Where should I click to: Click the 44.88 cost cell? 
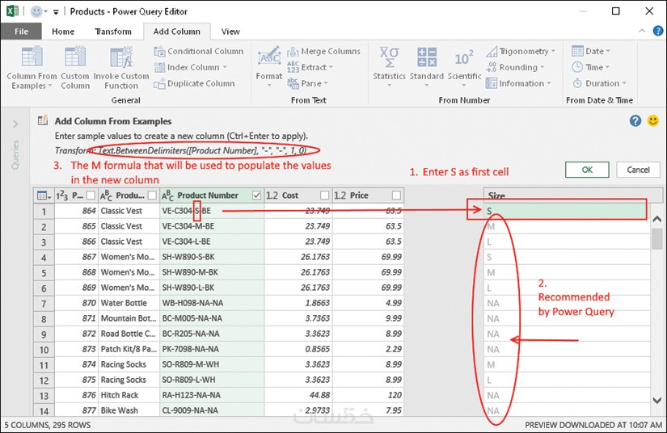[298, 395]
